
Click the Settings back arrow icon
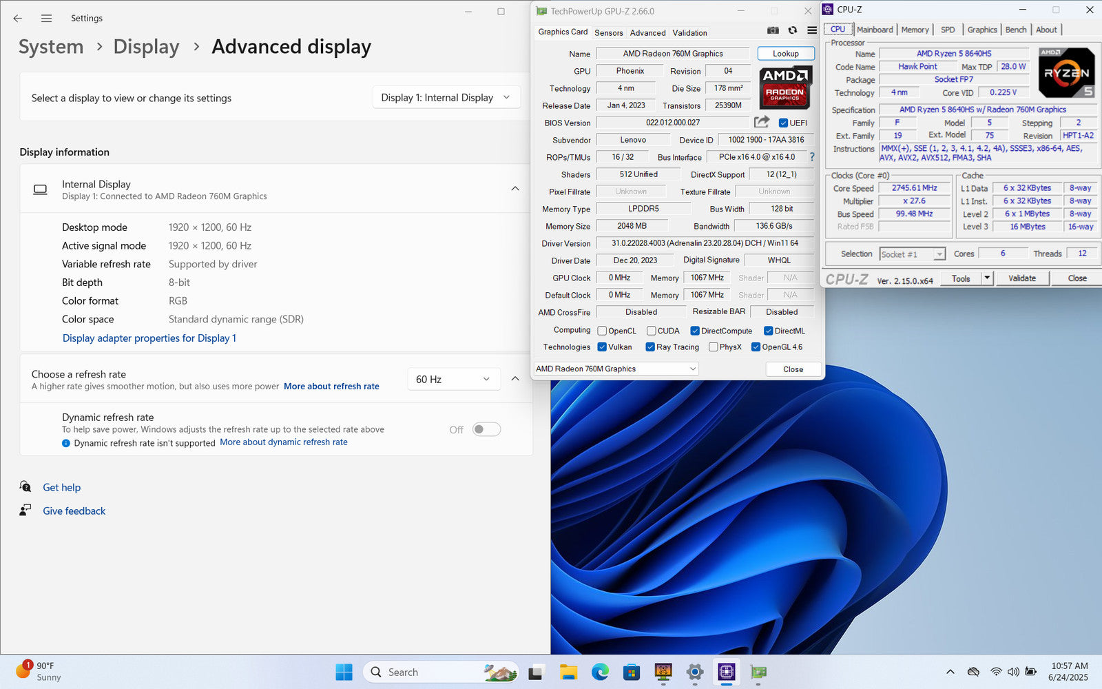[x=18, y=19]
